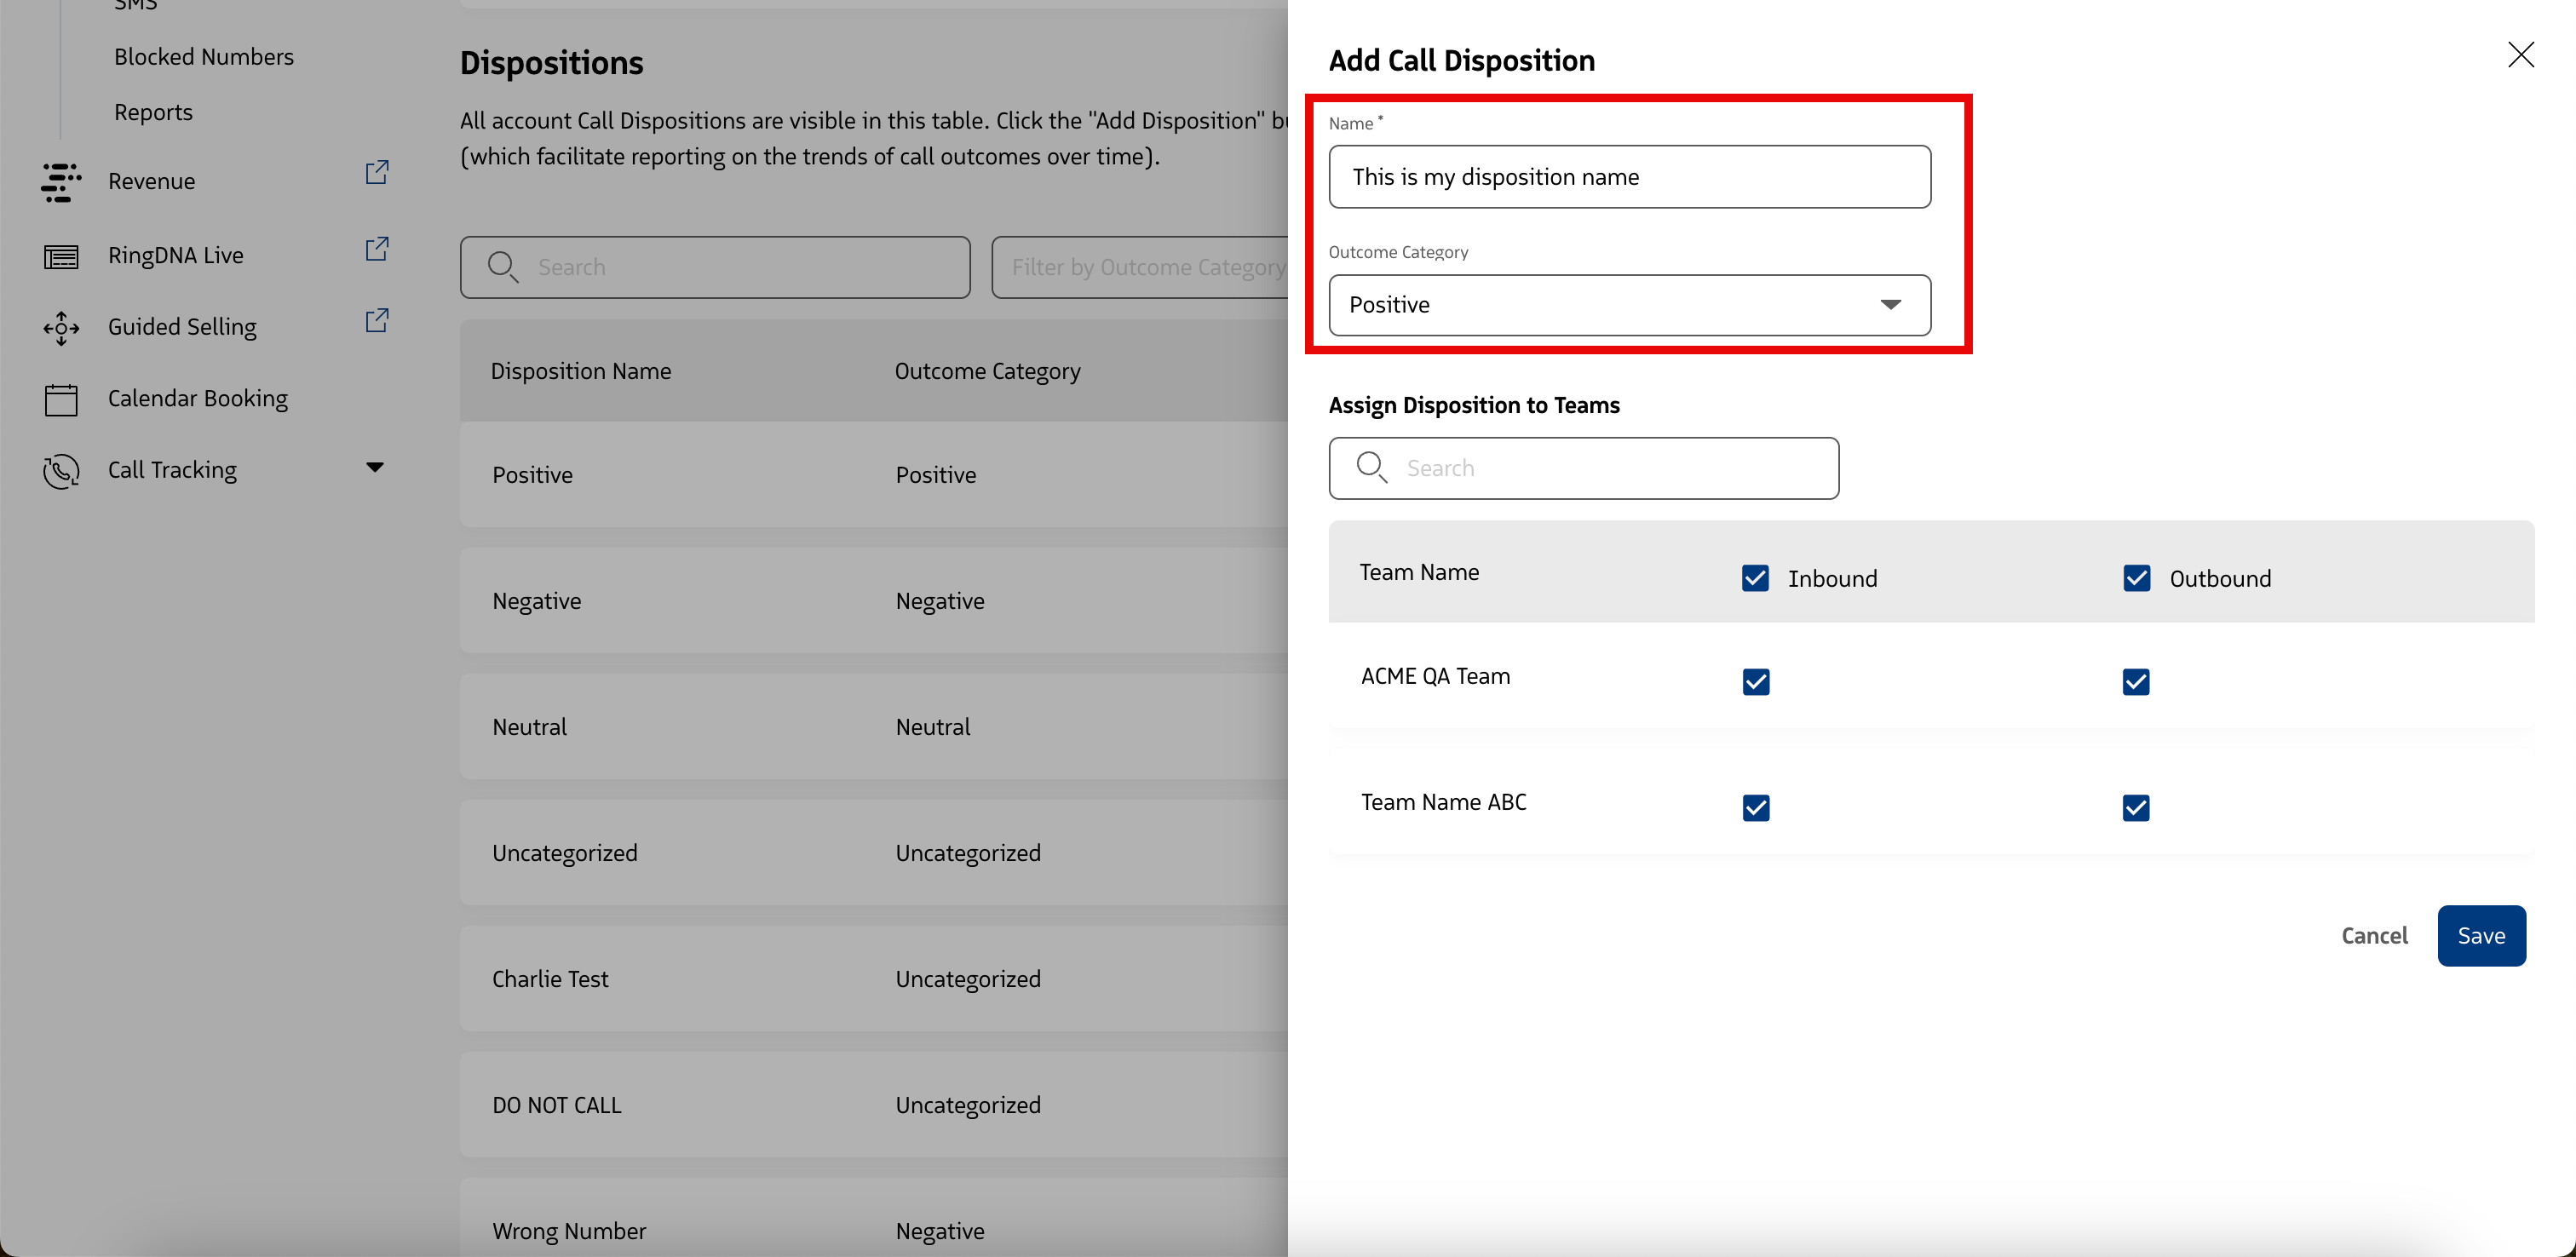Click the Call Tracking phone icon
The width and height of the screenshot is (2576, 1257).
coord(61,471)
